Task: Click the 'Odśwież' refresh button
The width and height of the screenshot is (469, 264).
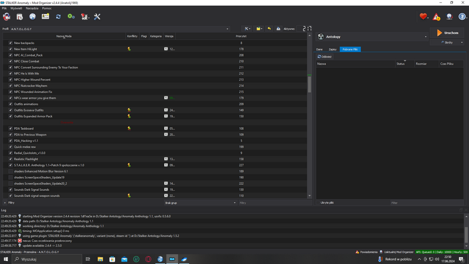Action: pos(325,57)
